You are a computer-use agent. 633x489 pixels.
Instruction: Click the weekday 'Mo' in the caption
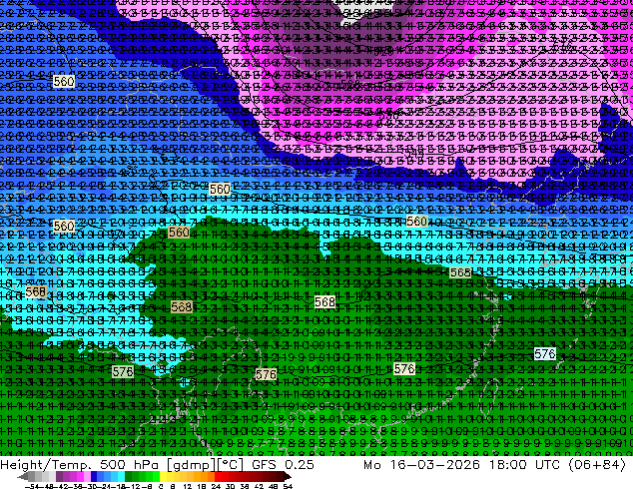[372, 465]
